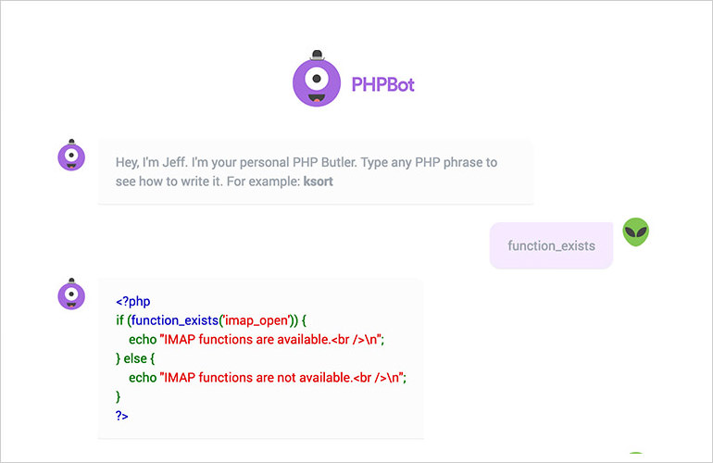Click the purple PHPBot title text

coord(382,85)
